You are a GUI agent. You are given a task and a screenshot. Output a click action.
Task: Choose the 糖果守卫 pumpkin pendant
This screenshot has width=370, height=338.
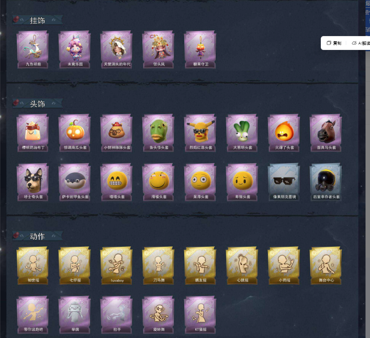click(x=200, y=50)
